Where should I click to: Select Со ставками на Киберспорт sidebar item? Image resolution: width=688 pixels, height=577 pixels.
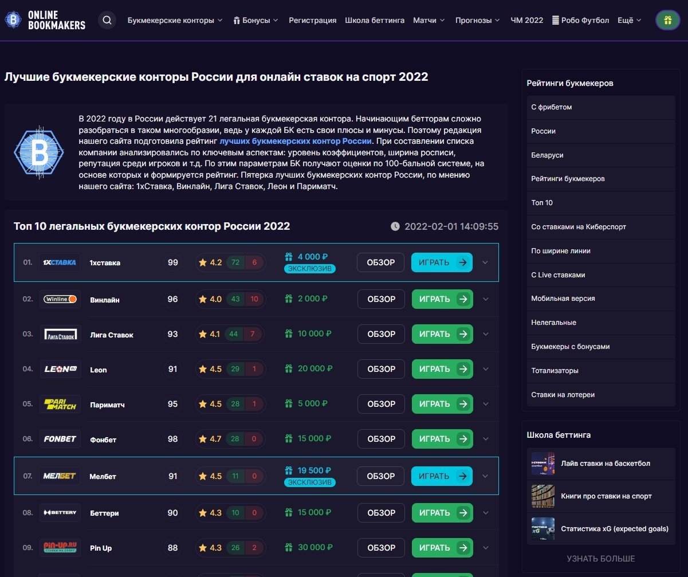pos(601,227)
